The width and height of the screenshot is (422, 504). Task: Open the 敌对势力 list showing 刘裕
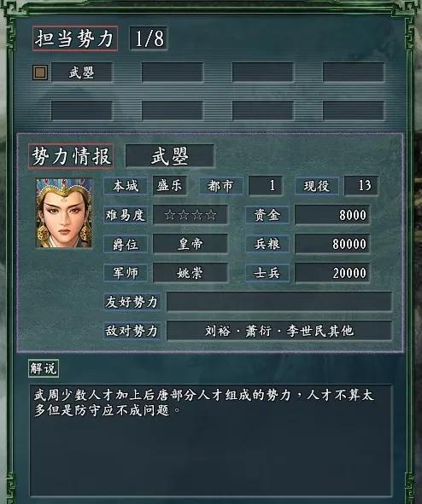[279, 330]
